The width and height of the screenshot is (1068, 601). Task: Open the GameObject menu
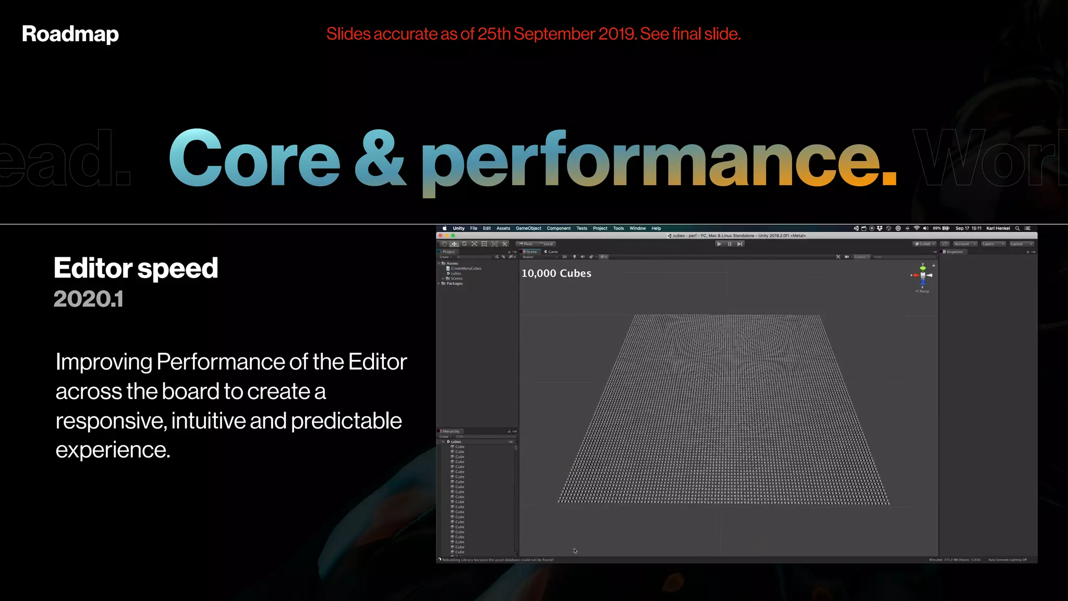pyautogui.click(x=528, y=228)
